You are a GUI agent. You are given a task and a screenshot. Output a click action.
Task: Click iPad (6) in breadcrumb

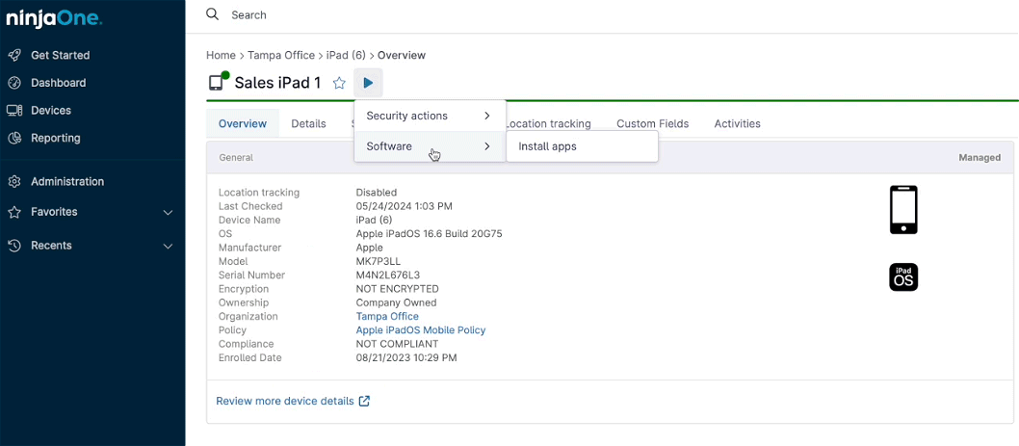347,55
